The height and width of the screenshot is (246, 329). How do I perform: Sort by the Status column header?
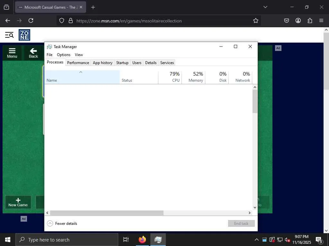(x=139, y=77)
